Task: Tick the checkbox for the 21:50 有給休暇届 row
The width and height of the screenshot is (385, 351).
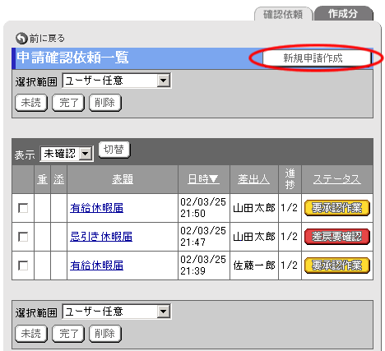Action: pos(23,208)
